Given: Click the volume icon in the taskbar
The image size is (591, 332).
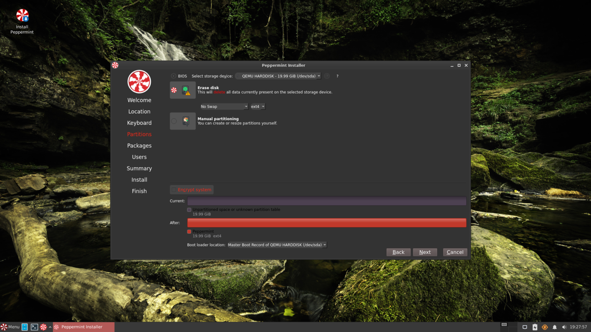Looking at the screenshot, I should pos(564,327).
